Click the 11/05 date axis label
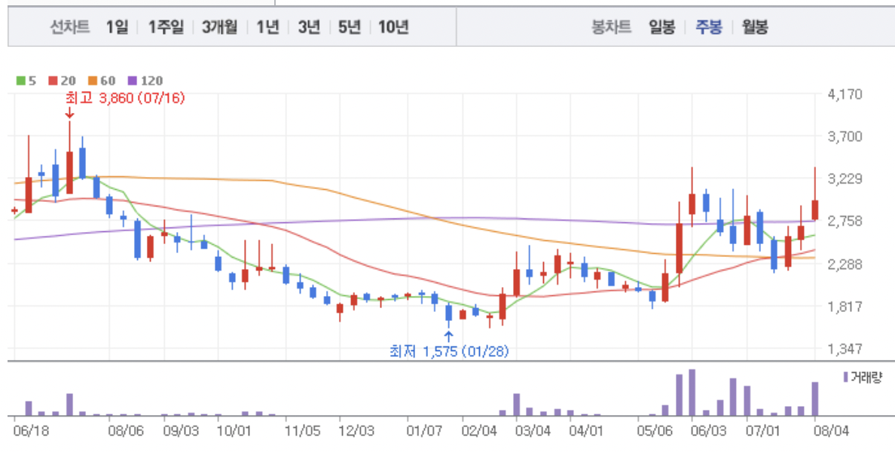Viewport: 895px width, 452px height. point(302,431)
